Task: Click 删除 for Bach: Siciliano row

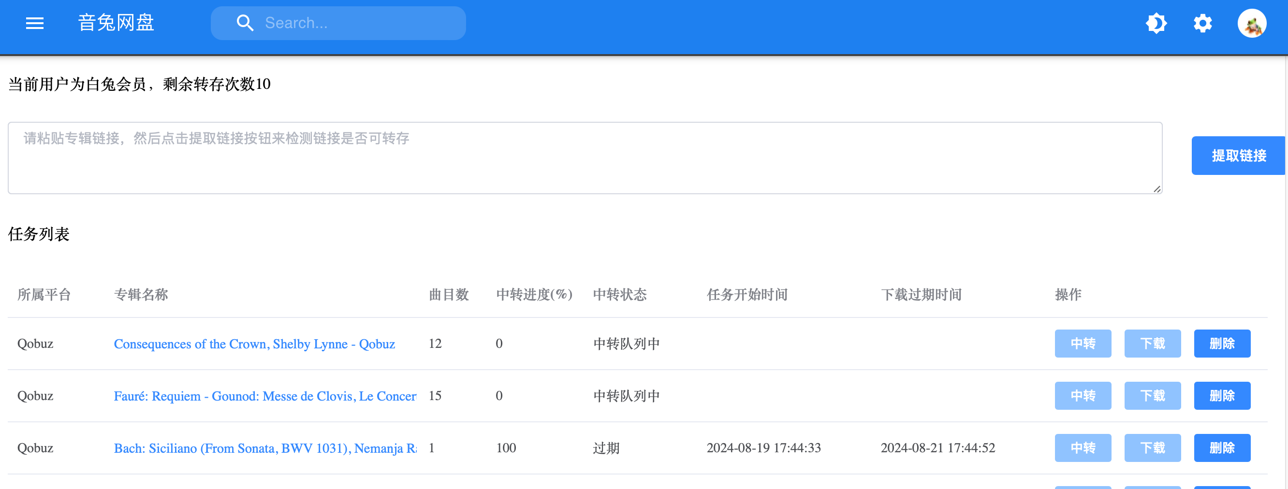Action: pyautogui.click(x=1221, y=448)
